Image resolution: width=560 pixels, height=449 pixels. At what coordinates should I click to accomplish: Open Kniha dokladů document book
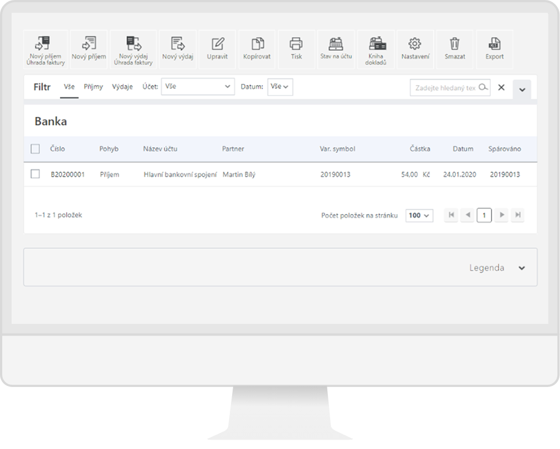tap(376, 43)
